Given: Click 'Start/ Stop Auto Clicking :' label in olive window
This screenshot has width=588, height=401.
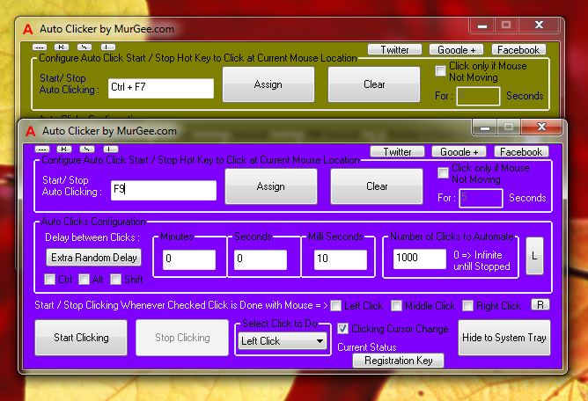Looking at the screenshot, I should point(70,84).
